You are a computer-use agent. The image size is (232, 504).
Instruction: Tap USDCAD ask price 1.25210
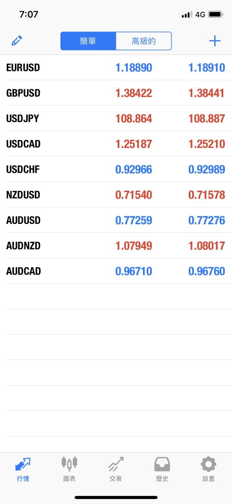pyautogui.click(x=206, y=144)
